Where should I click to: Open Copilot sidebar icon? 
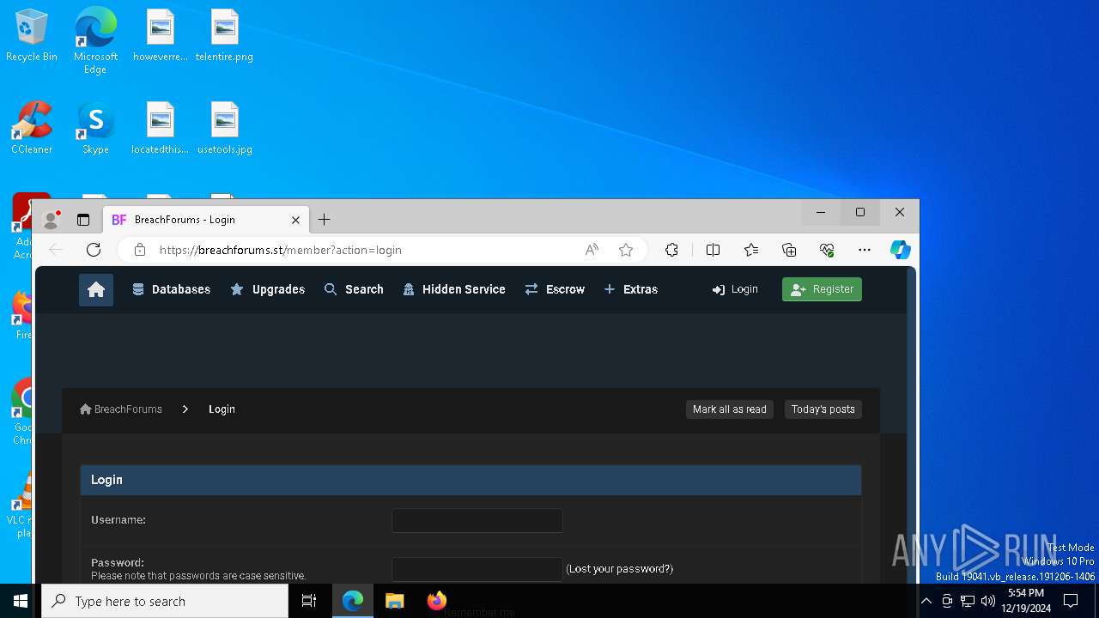pyautogui.click(x=900, y=250)
